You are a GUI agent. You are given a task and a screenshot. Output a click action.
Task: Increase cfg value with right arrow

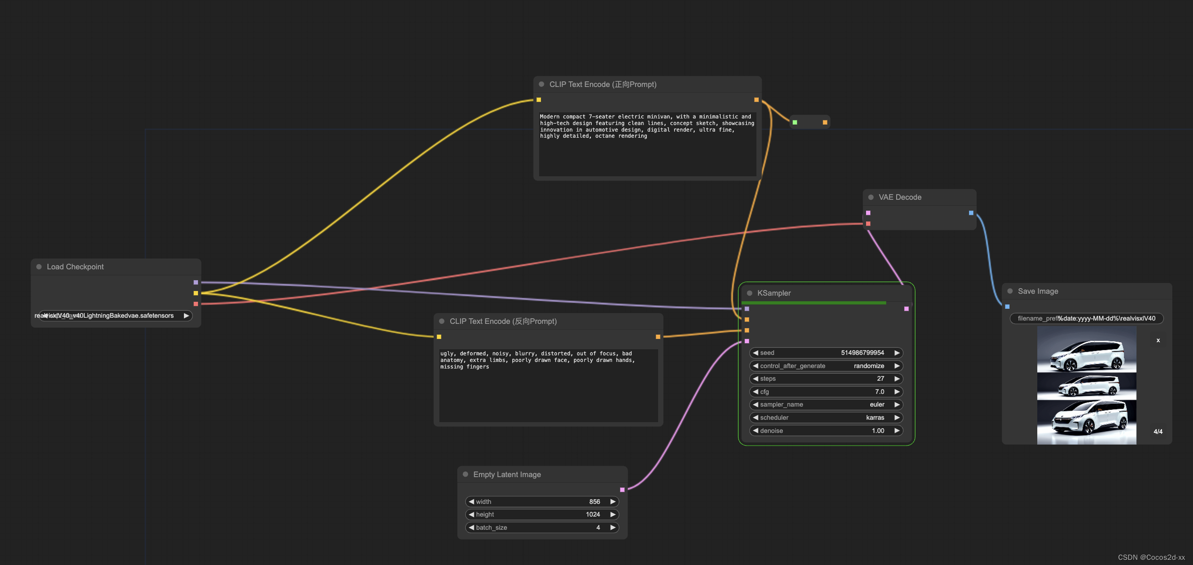pos(897,392)
